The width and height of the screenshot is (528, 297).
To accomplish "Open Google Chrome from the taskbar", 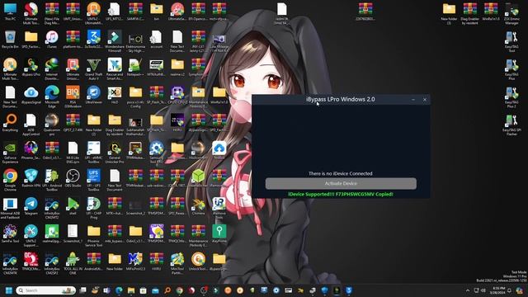I will click(x=180, y=290).
